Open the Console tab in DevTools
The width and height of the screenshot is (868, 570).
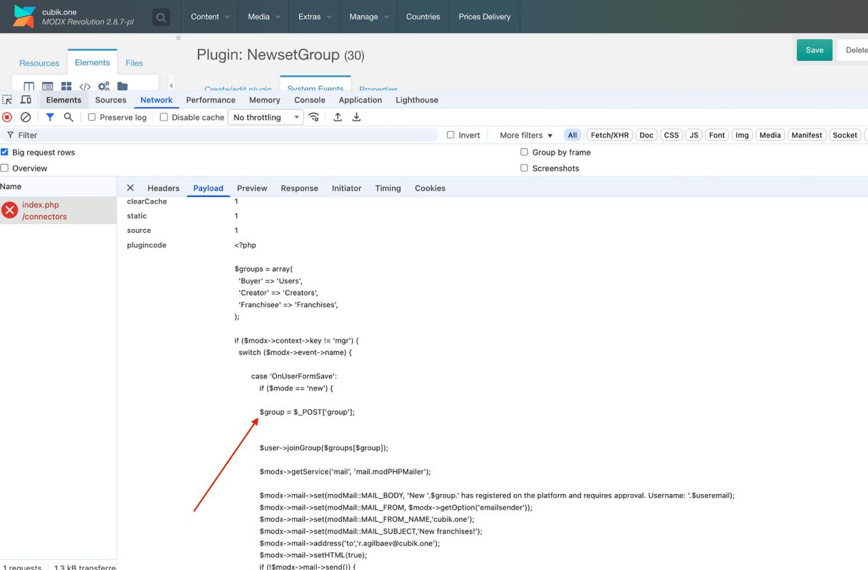coord(309,100)
